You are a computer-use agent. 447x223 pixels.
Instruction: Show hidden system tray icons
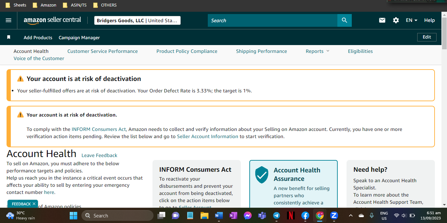tap(351, 215)
